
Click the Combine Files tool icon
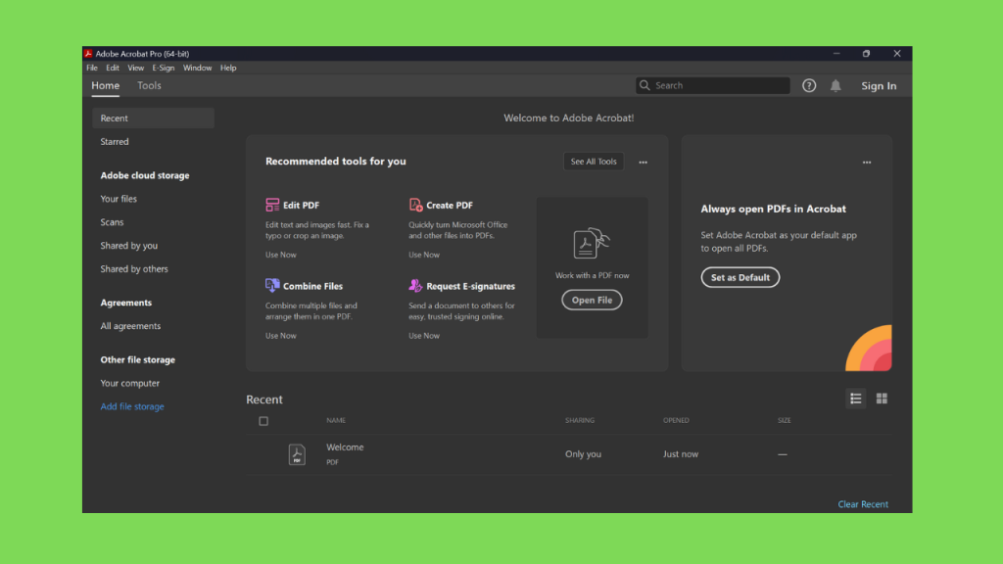[272, 285]
